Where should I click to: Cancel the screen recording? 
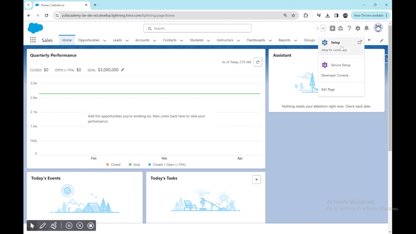(x=80, y=225)
